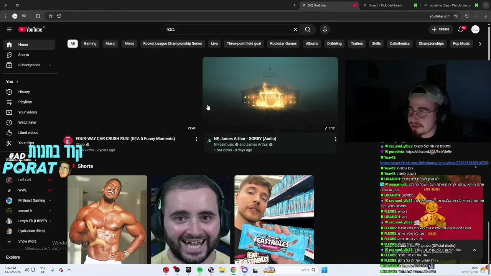Click the taskbar volume icon
Screen dimensions: 491x276
point(27,270)
